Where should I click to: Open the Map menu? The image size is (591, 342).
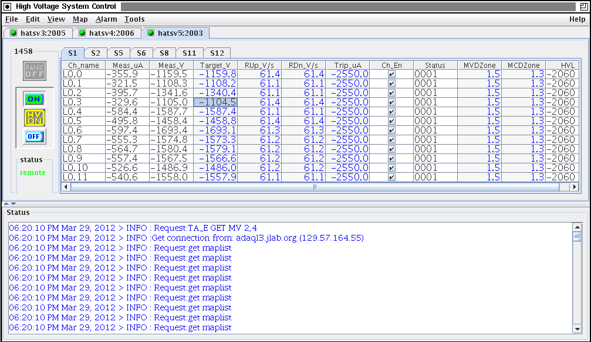coord(80,19)
